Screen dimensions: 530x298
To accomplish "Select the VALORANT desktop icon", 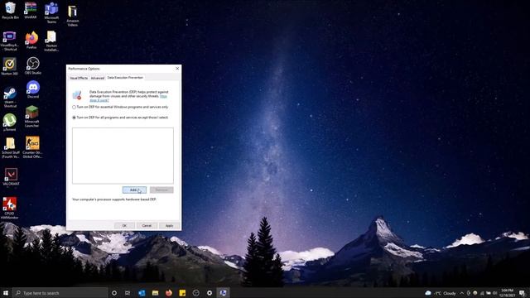I will tap(11, 177).
